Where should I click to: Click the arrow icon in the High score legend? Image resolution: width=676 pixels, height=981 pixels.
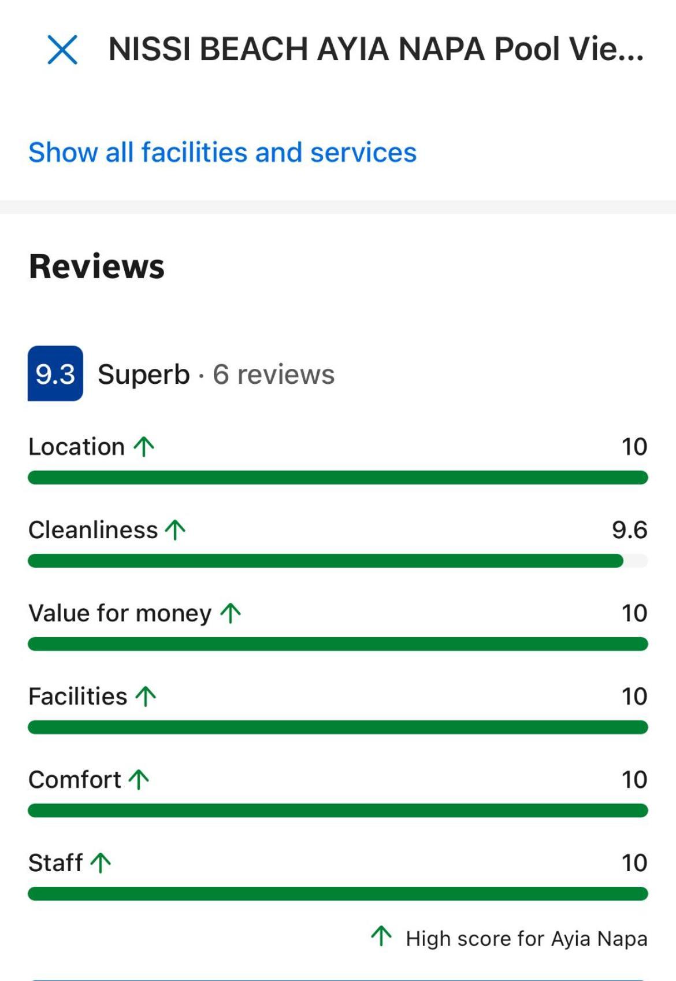[381, 935]
